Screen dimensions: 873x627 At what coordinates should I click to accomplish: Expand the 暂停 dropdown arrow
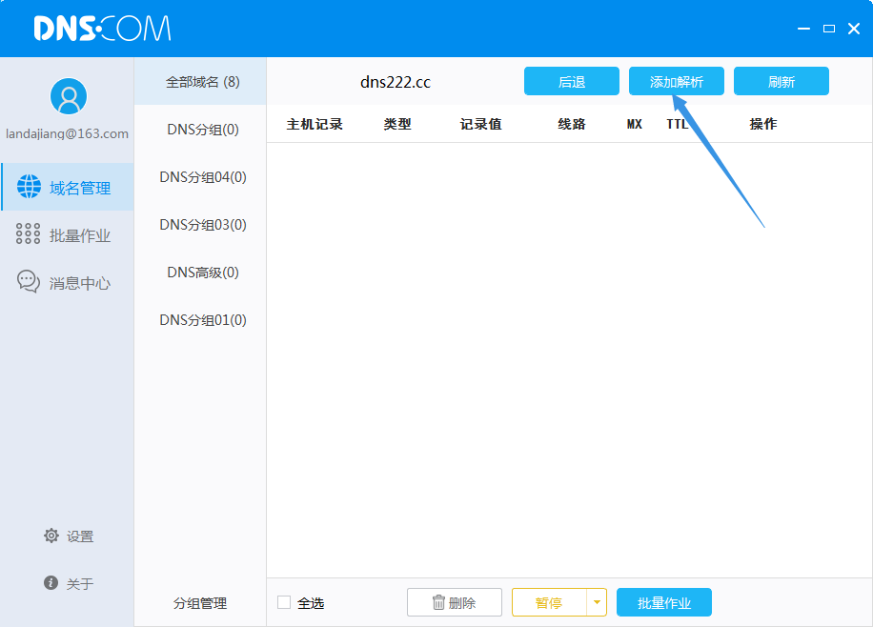pos(597,602)
